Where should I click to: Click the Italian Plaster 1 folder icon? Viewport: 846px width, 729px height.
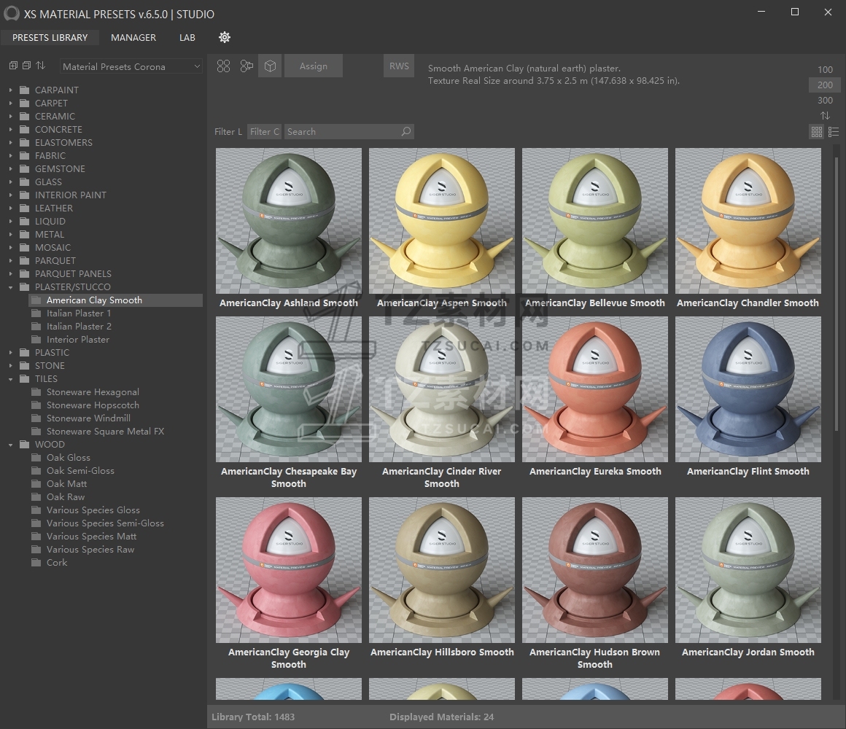point(36,313)
